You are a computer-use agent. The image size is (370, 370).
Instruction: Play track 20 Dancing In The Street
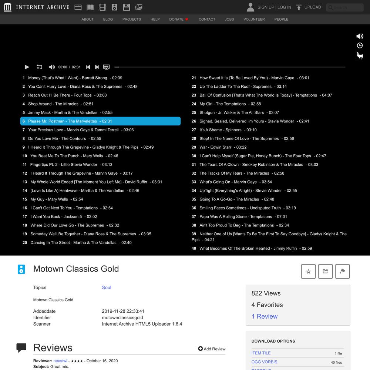pos(100,243)
